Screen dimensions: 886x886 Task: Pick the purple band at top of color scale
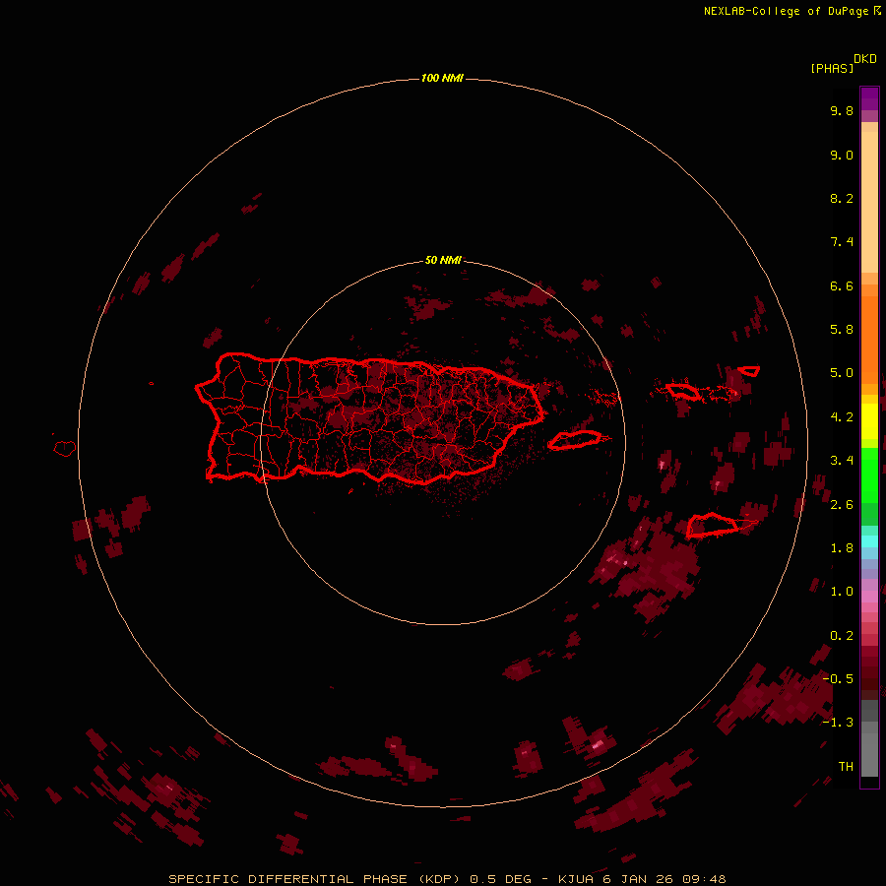869,98
